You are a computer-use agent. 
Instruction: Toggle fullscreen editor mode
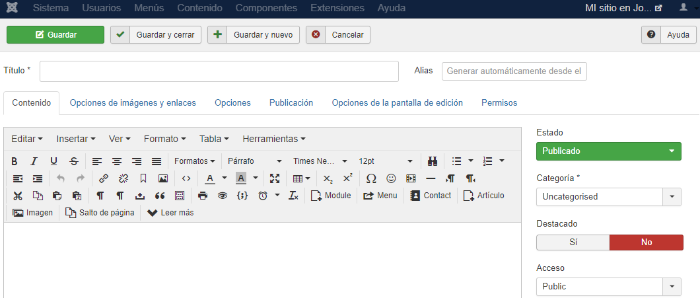(x=275, y=178)
